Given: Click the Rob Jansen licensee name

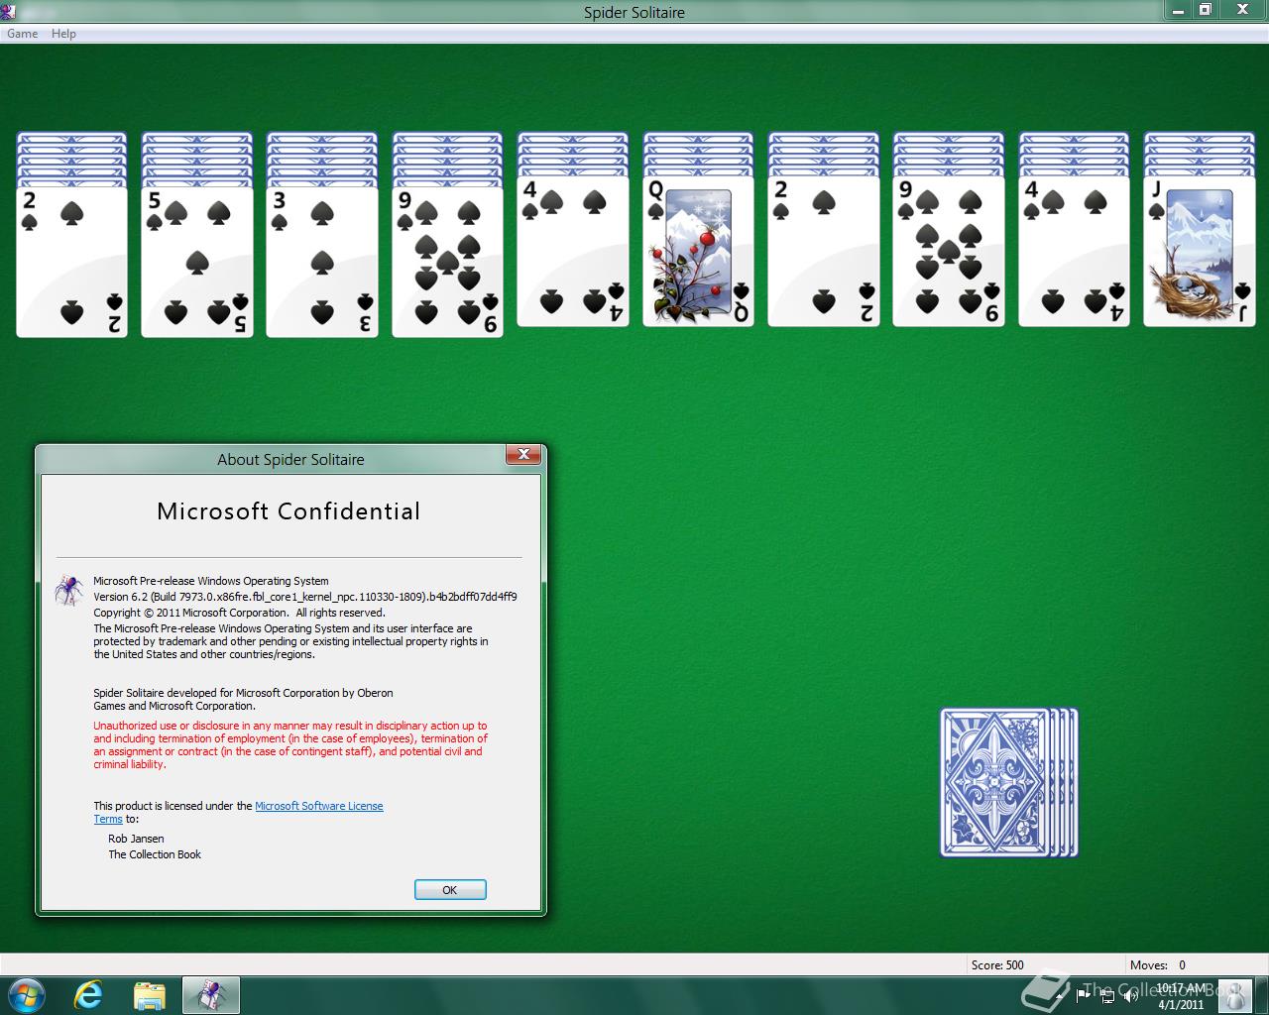Looking at the screenshot, I should coord(136,839).
